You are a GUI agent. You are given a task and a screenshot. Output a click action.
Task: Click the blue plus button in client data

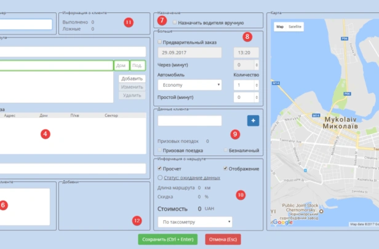[253, 121]
